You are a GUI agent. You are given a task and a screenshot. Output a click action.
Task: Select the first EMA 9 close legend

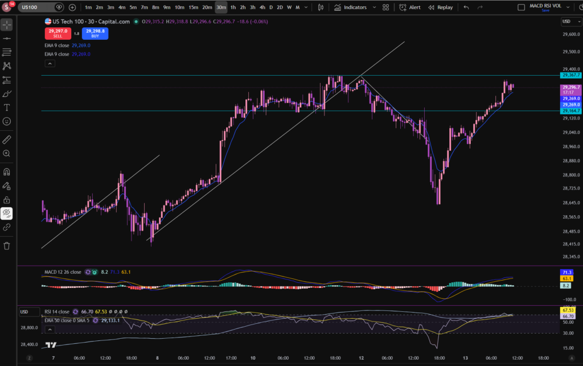click(57, 46)
